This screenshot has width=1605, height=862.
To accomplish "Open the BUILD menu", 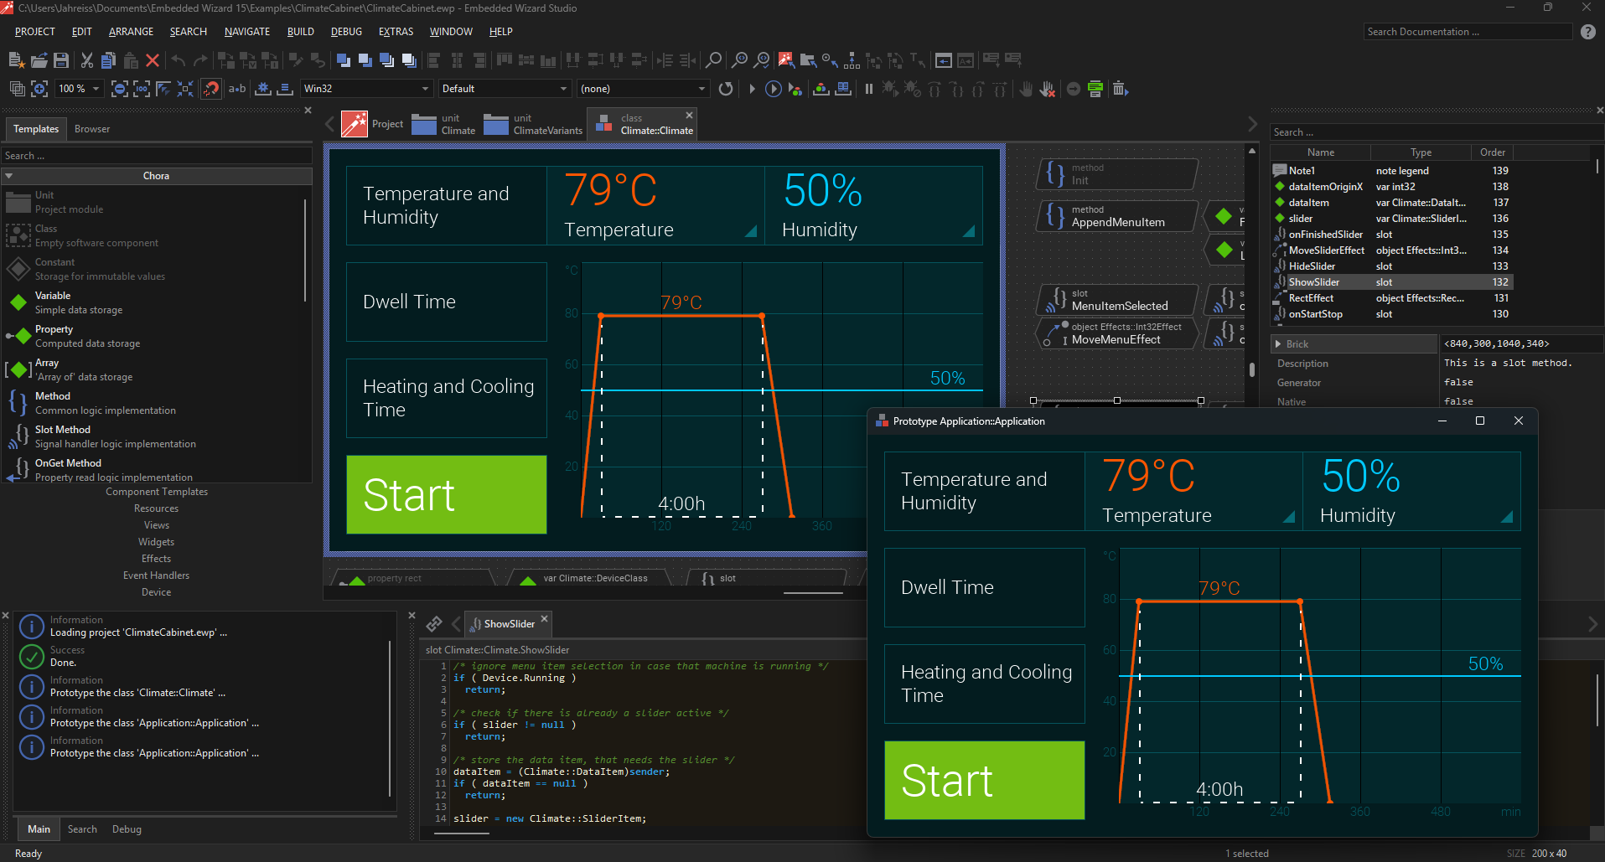I will coord(301,32).
